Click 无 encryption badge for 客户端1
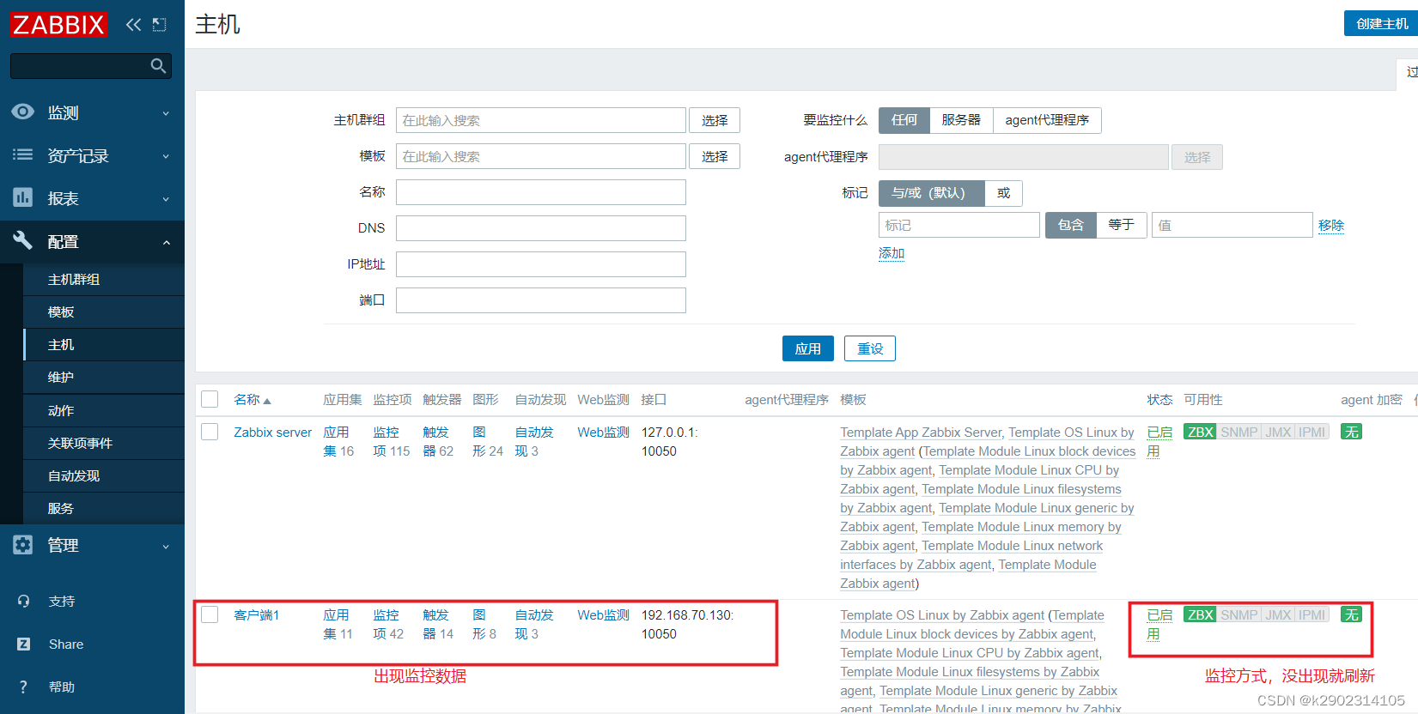 point(1351,614)
